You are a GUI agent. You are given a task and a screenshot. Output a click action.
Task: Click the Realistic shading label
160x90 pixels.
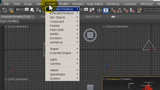(x=126, y=79)
